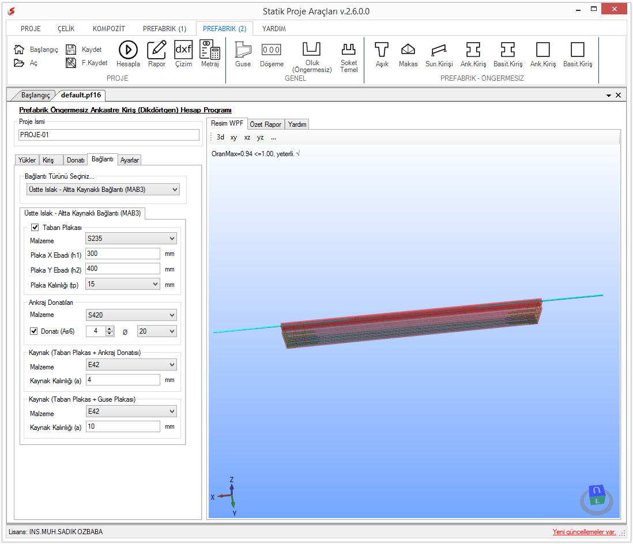Open the Yardım tab in the viewer panel
This screenshot has width=633, height=544.
[297, 124]
